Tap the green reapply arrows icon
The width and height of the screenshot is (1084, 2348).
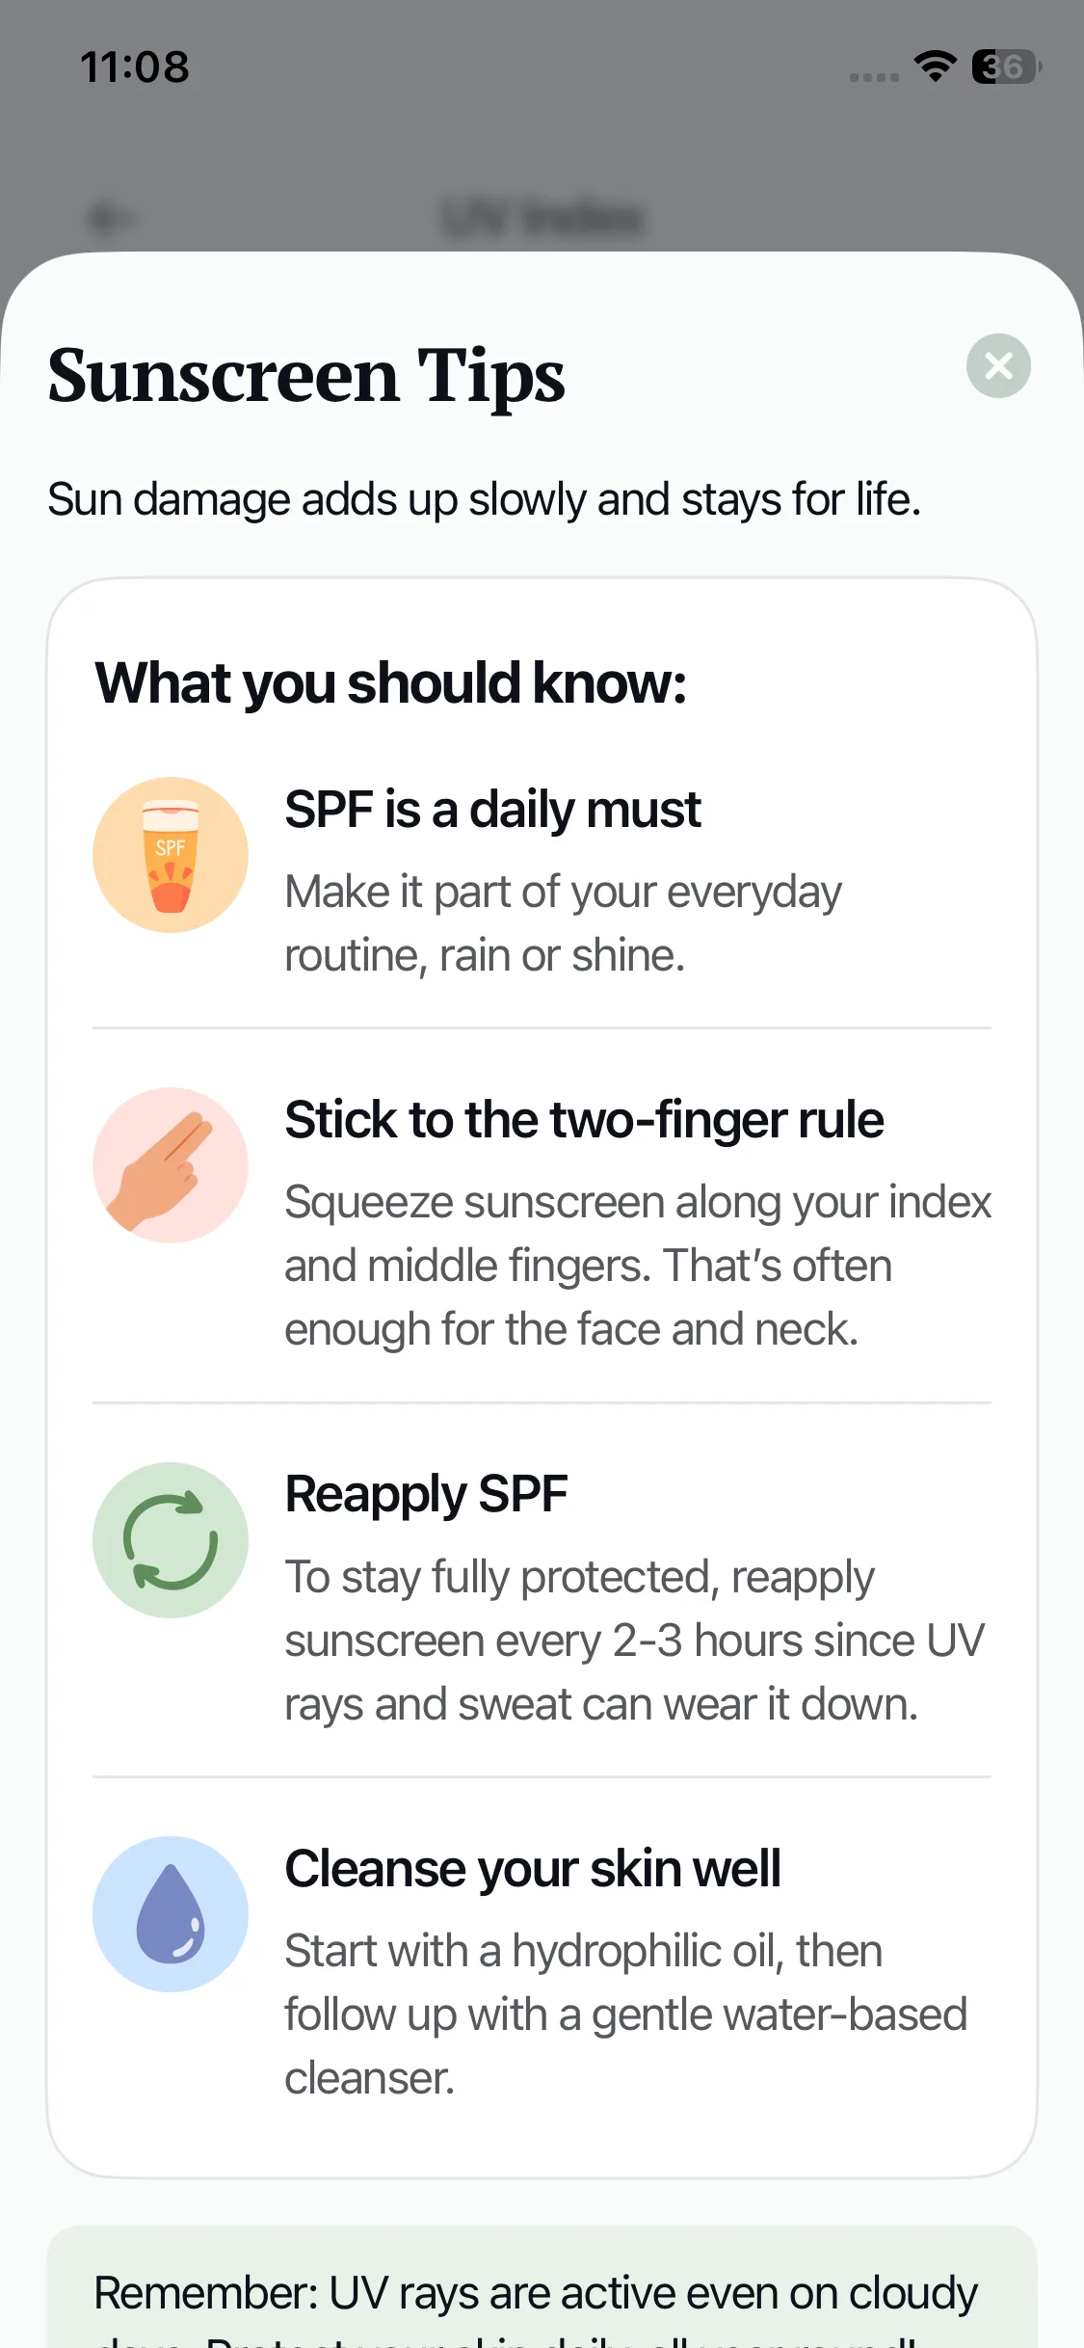click(171, 1539)
